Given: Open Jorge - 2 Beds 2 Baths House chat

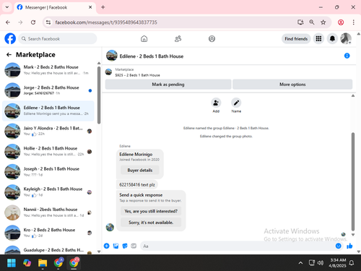Looking at the screenshot, I should click(x=48, y=90).
